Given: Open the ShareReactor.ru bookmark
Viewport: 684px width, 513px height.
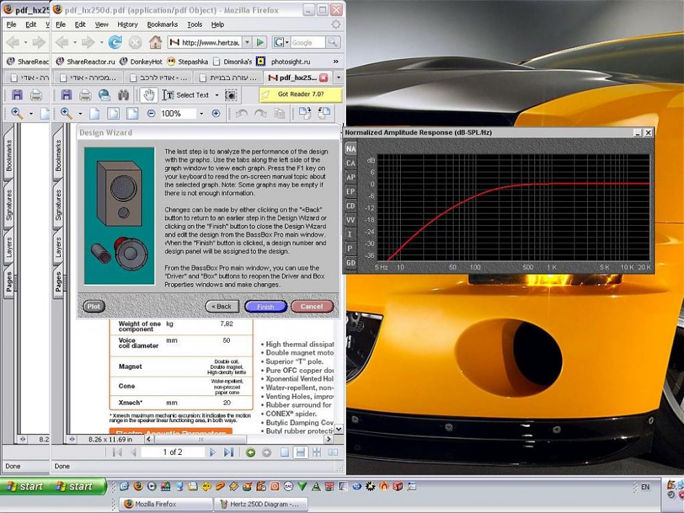Looking at the screenshot, I should (x=85, y=62).
